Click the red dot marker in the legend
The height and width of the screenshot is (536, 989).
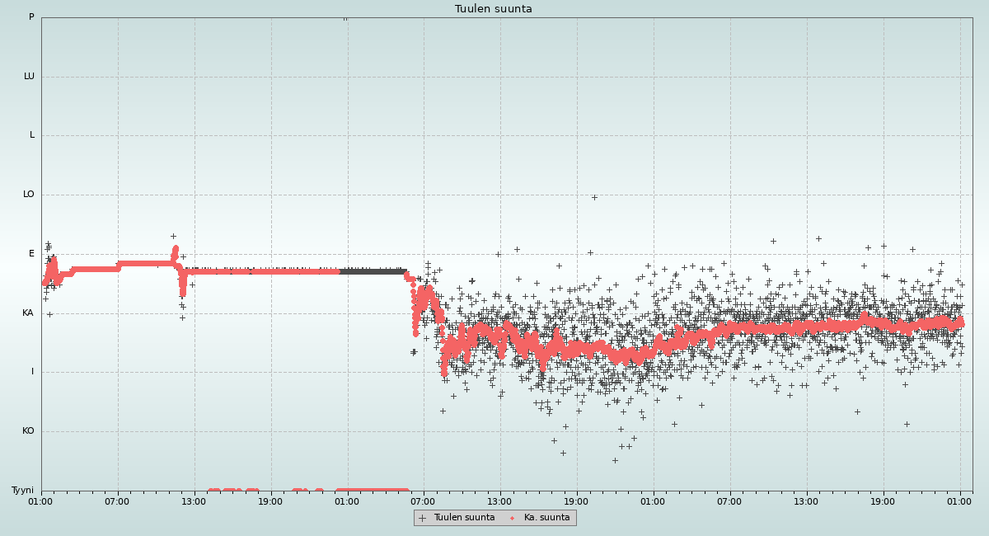point(512,518)
